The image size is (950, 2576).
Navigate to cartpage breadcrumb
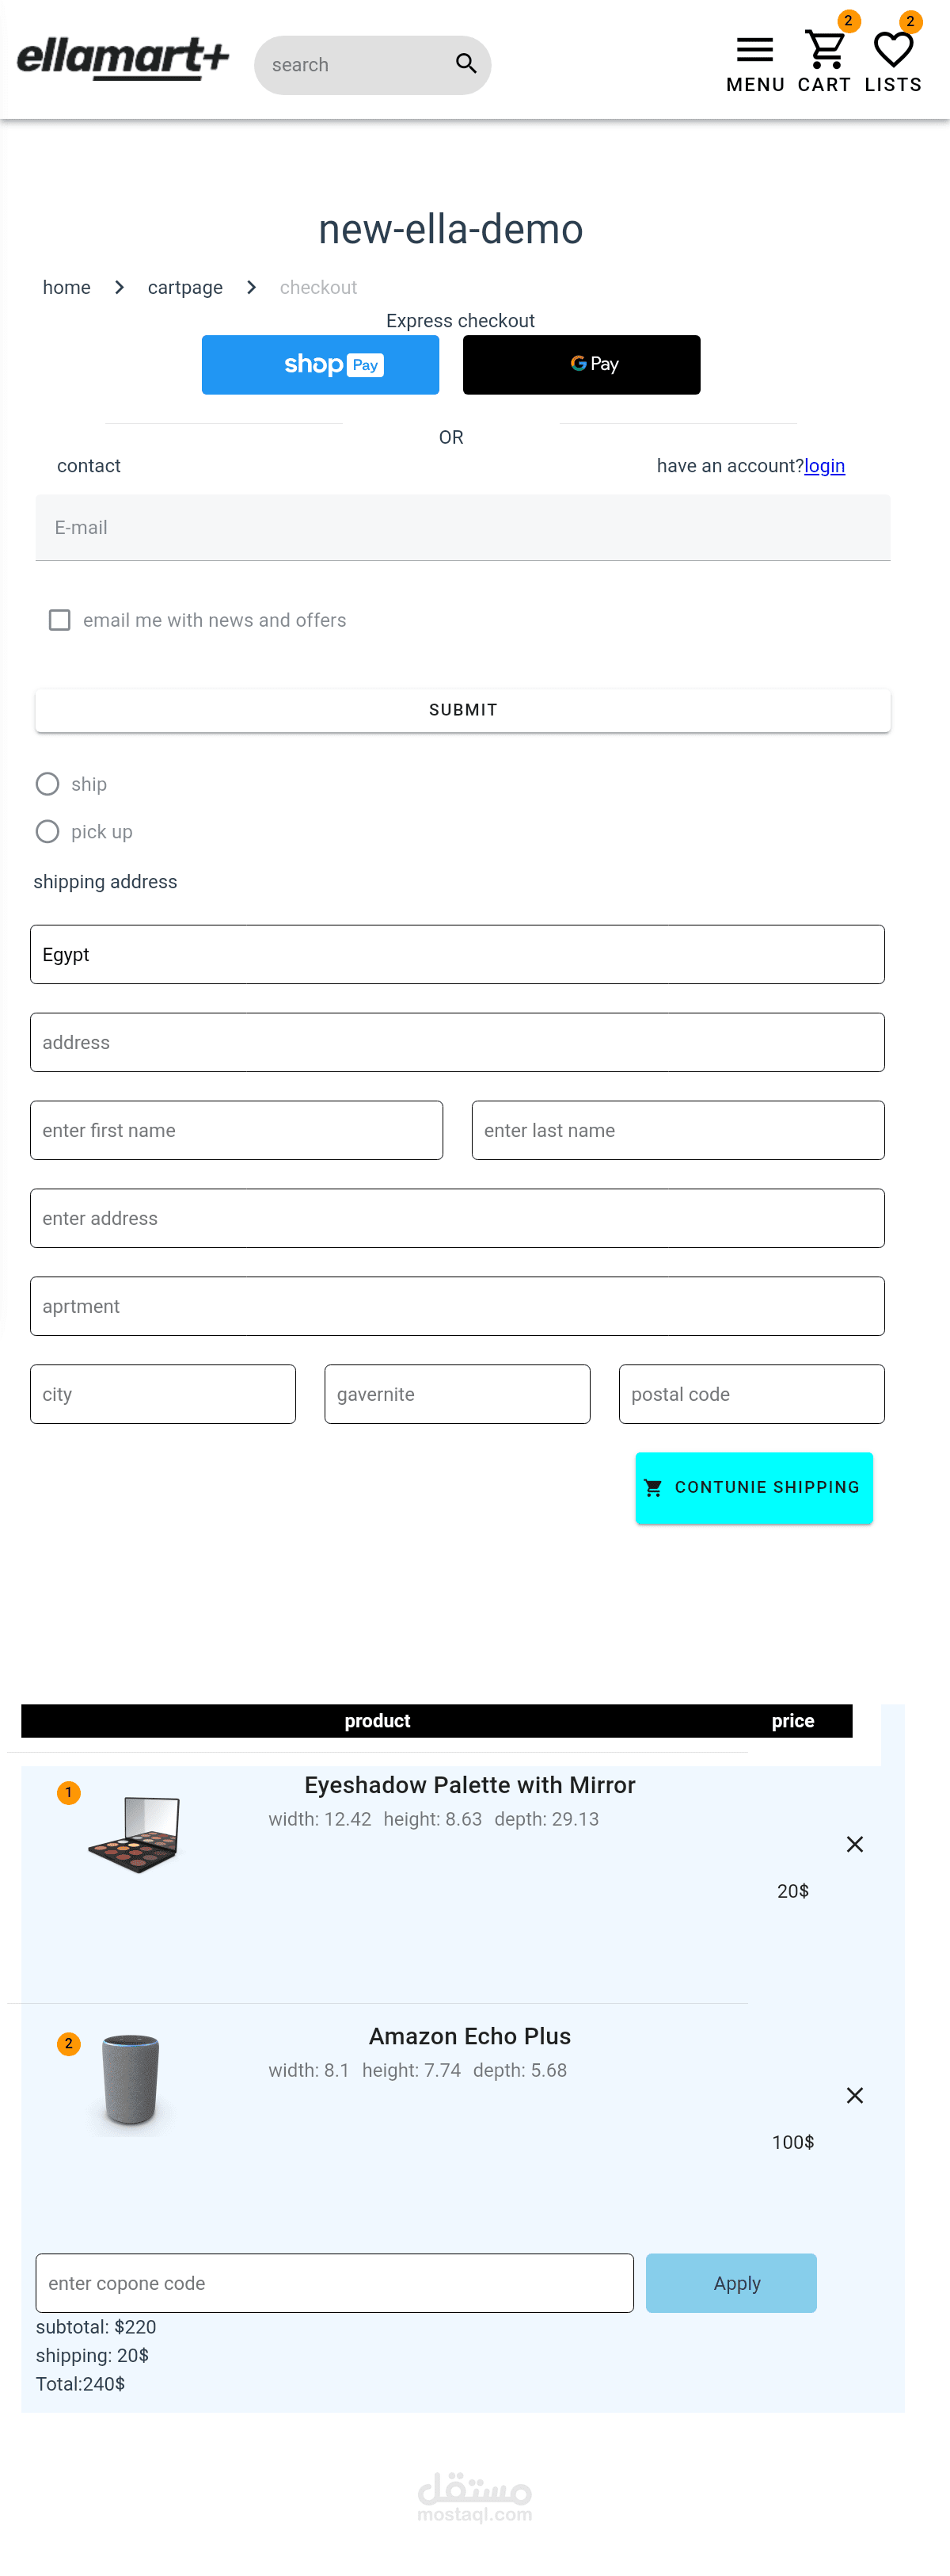click(x=184, y=288)
